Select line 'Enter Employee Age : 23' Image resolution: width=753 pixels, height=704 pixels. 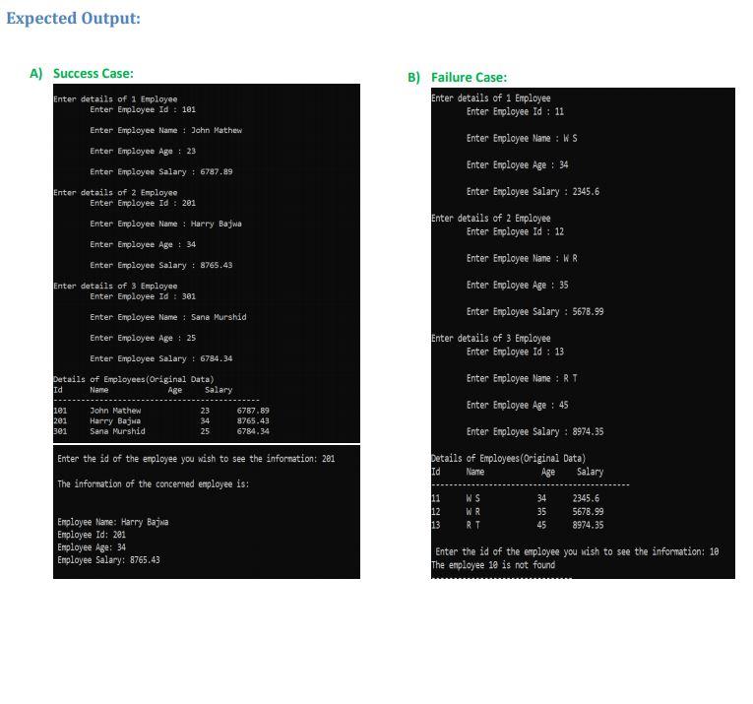click(x=143, y=152)
